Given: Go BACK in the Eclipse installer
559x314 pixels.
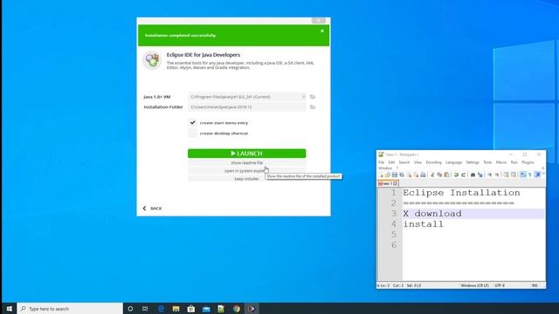Looking at the screenshot, I should point(152,208).
